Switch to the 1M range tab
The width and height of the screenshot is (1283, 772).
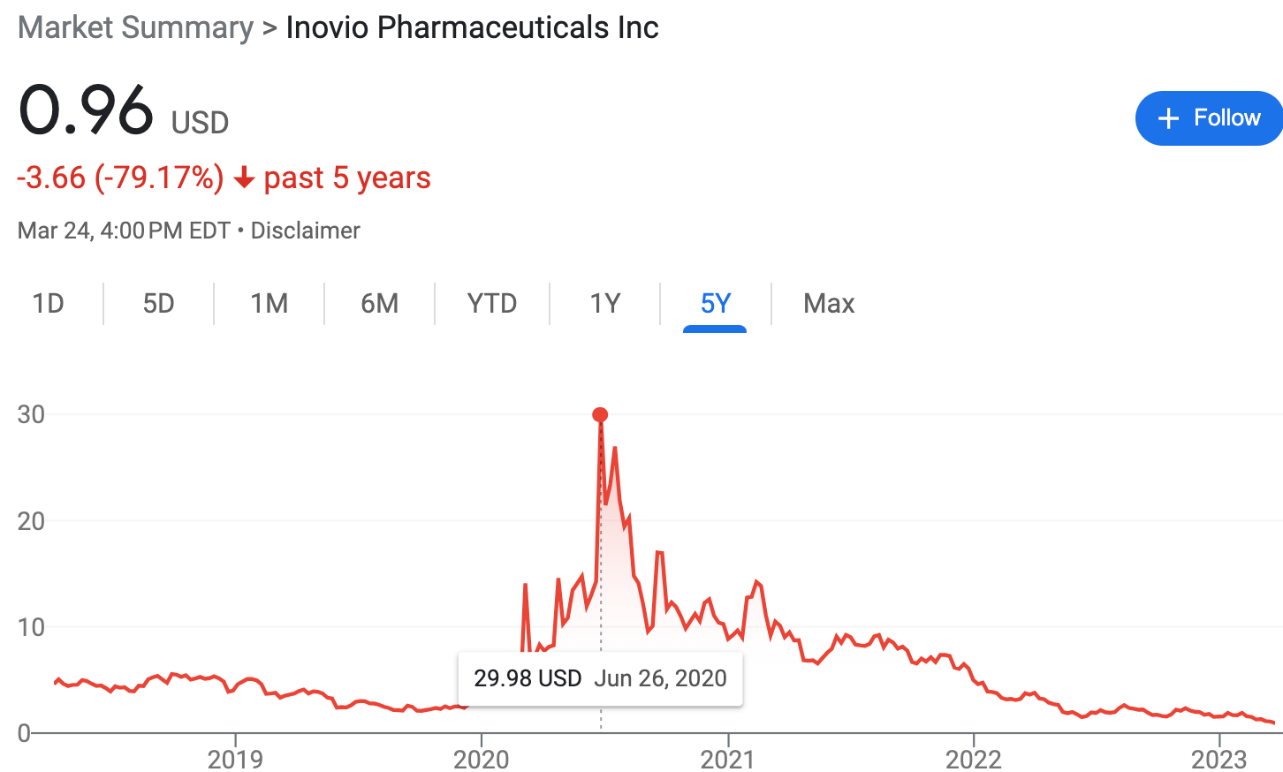click(270, 304)
